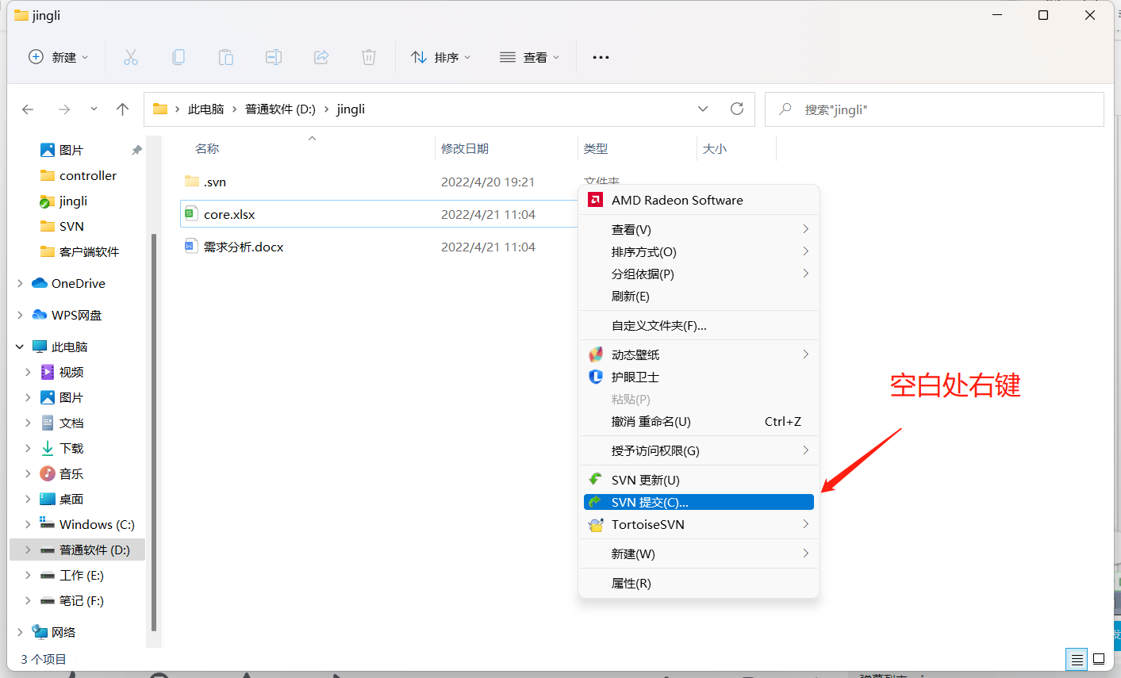Open the 排序 sort dropdown
Image resolution: width=1121 pixels, height=678 pixels.
[441, 57]
